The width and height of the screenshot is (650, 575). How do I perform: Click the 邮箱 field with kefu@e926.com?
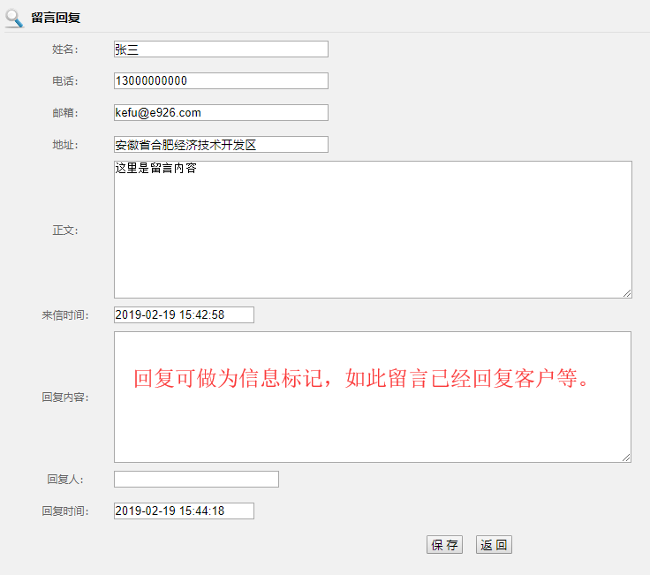[221, 113]
